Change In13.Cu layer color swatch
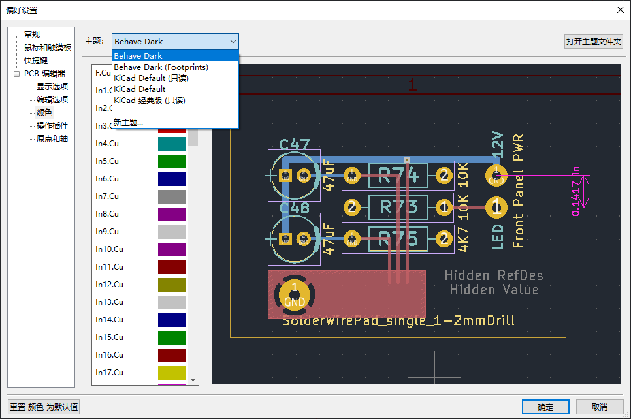The width and height of the screenshot is (631, 419). (172, 302)
